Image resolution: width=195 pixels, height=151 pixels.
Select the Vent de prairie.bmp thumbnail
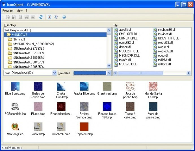(x=153, y=106)
